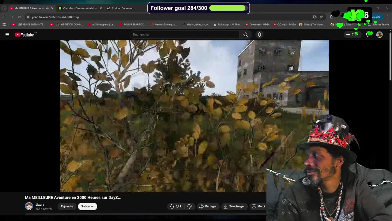This screenshot has width=392, height=221.
Task: Open the ALG Motoparts bookmark
Action: pyautogui.click(x=101, y=25)
